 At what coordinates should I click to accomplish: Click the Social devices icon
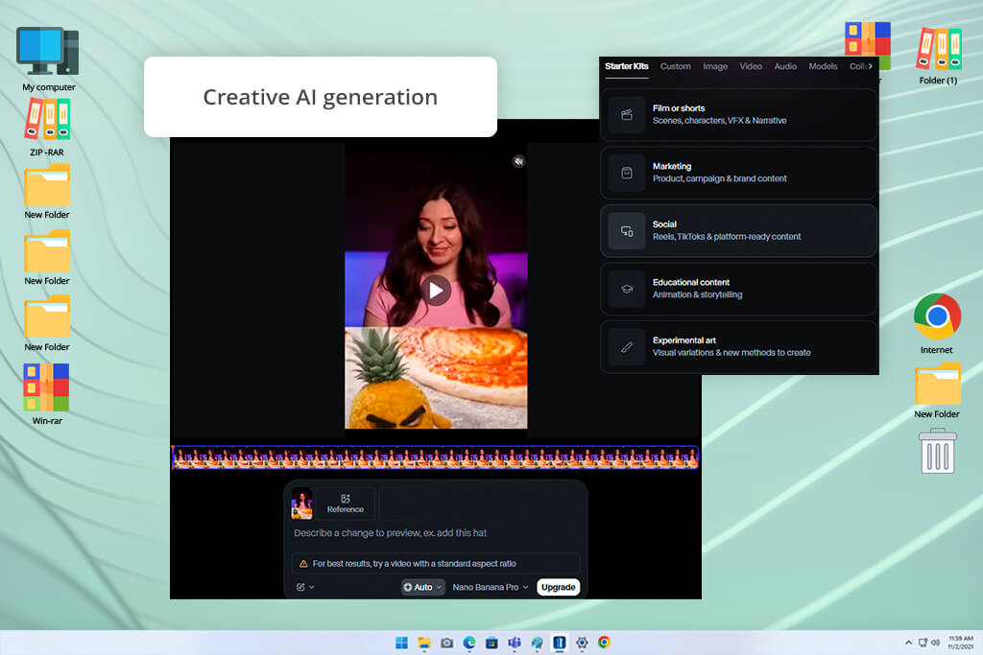626,231
